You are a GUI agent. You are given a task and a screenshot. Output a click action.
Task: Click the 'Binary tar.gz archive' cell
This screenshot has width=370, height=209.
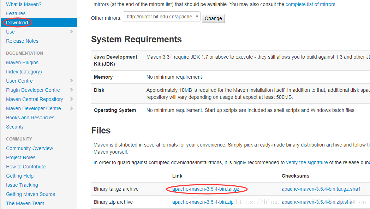pyautogui.click(x=117, y=189)
